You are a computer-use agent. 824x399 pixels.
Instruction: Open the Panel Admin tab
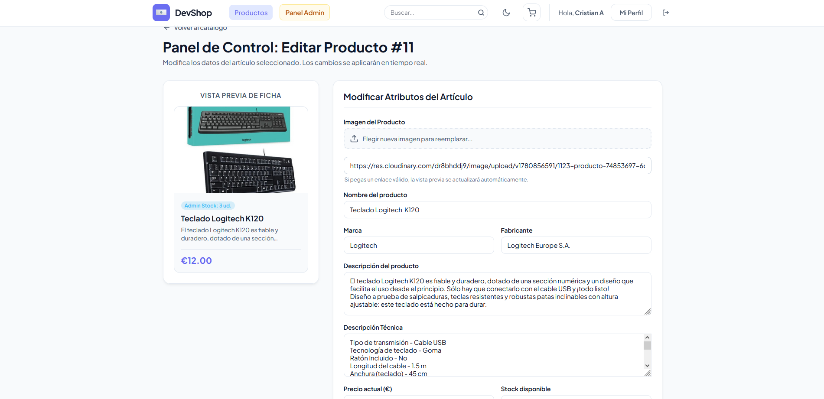pos(305,13)
